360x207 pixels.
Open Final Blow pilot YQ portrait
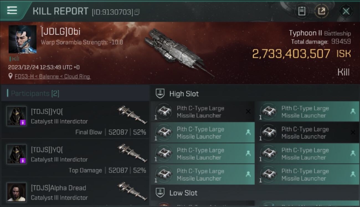pyautogui.click(x=17, y=116)
